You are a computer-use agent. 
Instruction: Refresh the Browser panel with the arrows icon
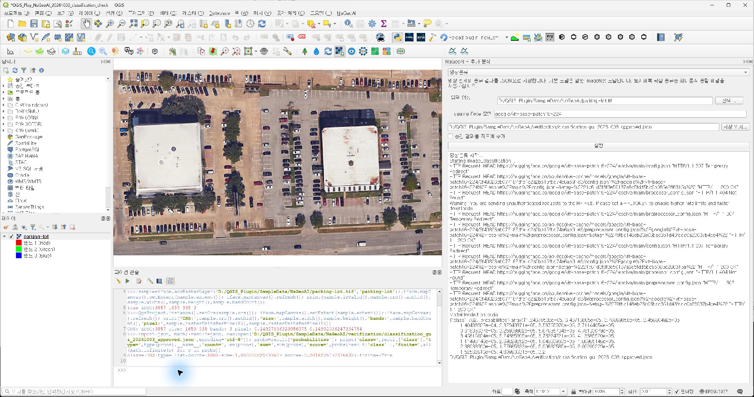15,70
